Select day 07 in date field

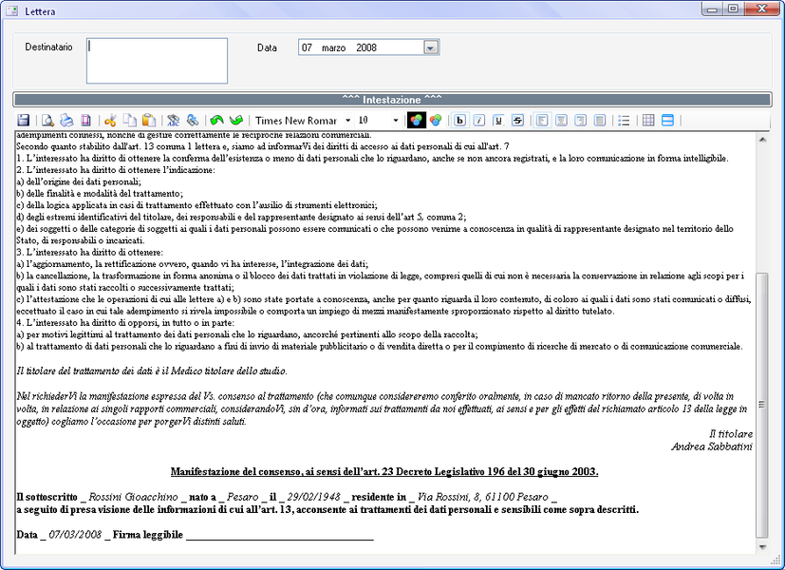[x=307, y=47]
